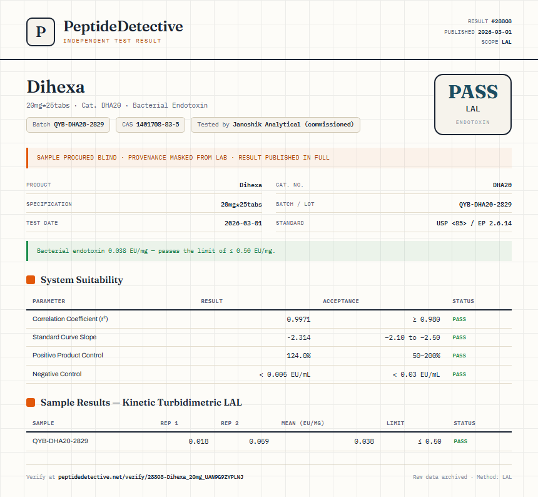Click the PeptideDetective P logo icon
Viewport: 538px width, 497px height.
click(41, 32)
